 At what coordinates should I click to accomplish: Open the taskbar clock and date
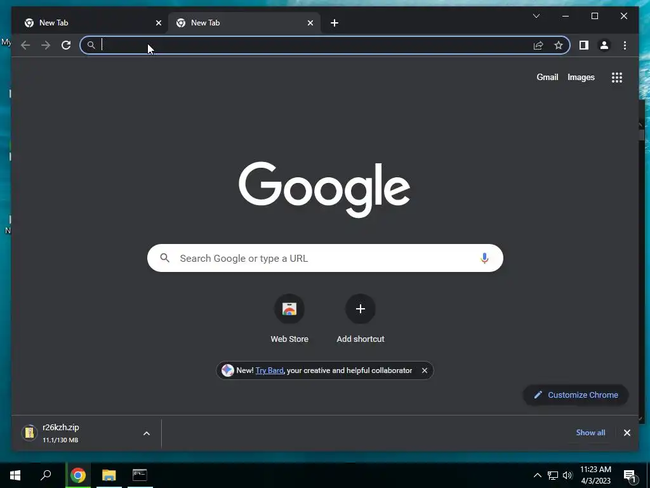click(x=595, y=475)
